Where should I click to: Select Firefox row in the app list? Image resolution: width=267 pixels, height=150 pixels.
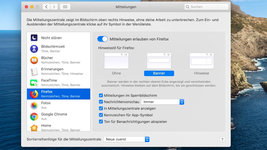point(59,94)
